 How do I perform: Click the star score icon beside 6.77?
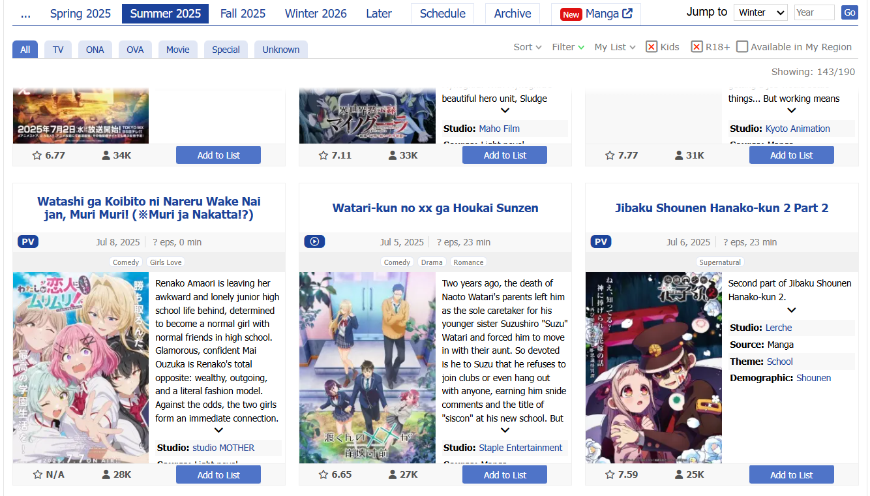tap(37, 155)
